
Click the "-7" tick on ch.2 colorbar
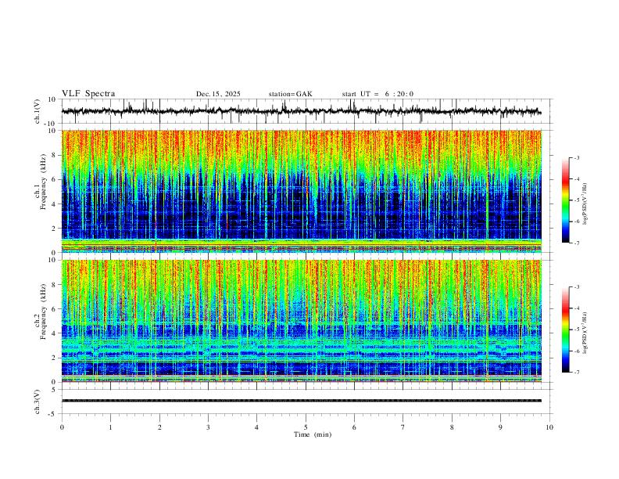coord(576,373)
